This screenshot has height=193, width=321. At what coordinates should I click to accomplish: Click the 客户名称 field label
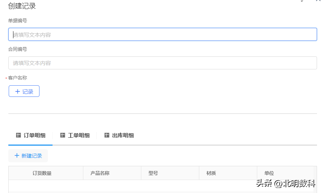pos(17,78)
